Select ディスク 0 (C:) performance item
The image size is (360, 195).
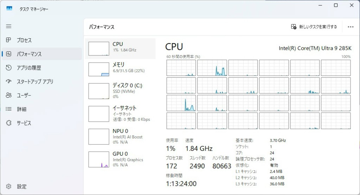pos(120,91)
